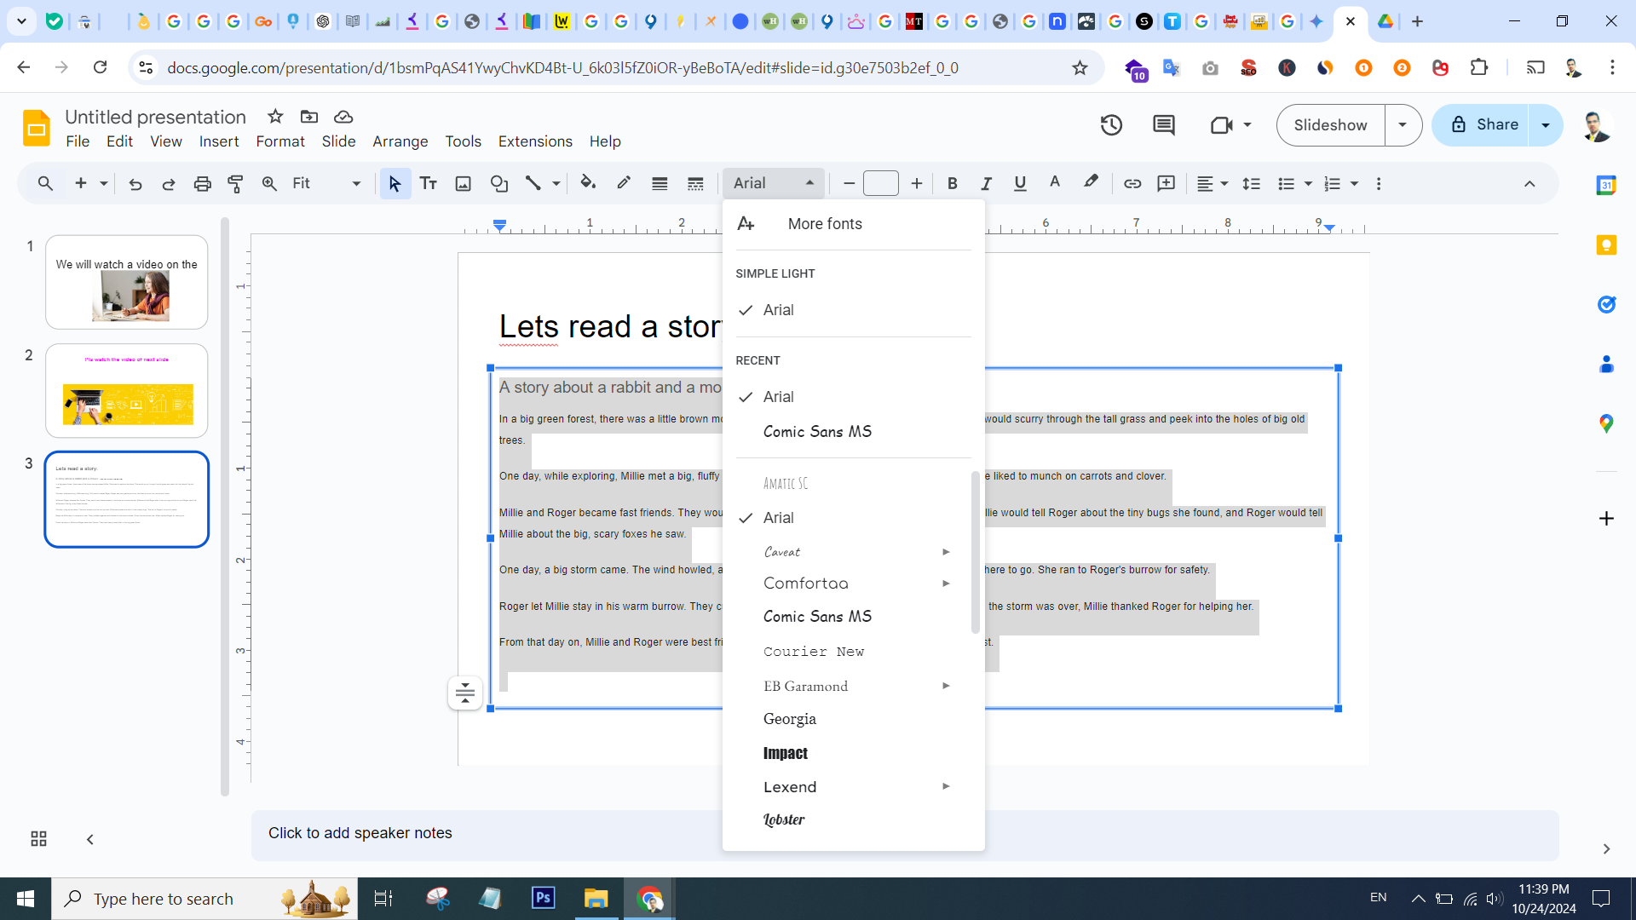Image resolution: width=1636 pixels, height=920 pixels.
Task: Open the numbered list dropdown arrow
Action: point(1355,183)
